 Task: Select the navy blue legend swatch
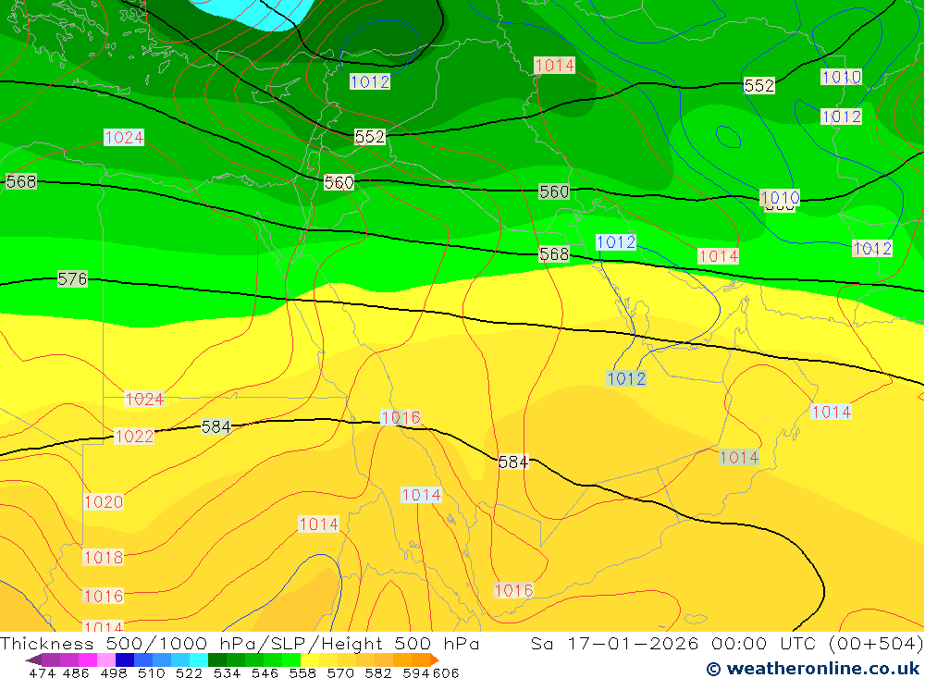click(125, 660)
